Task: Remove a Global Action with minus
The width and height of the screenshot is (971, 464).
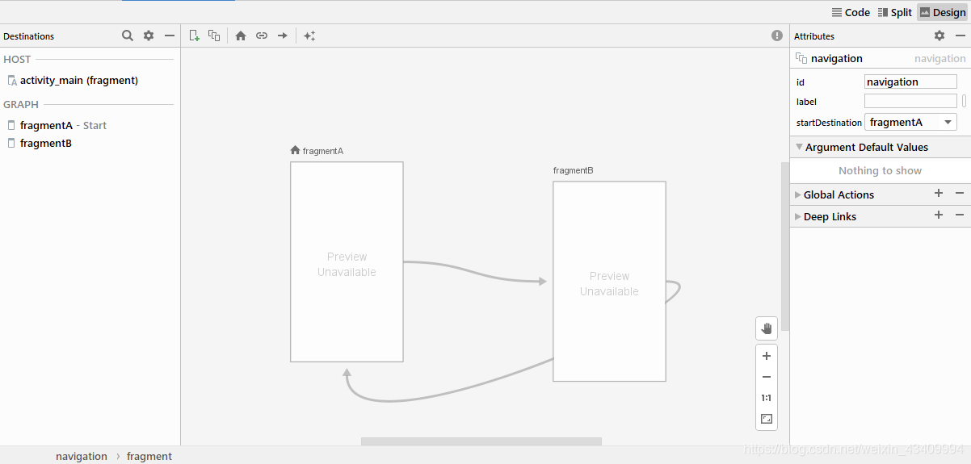Action: tap(960, 194)
